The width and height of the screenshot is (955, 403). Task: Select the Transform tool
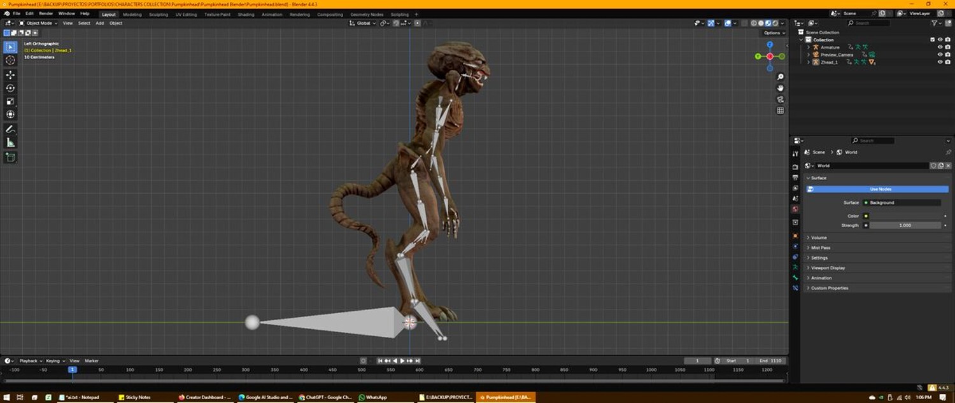tap(10, 115)
